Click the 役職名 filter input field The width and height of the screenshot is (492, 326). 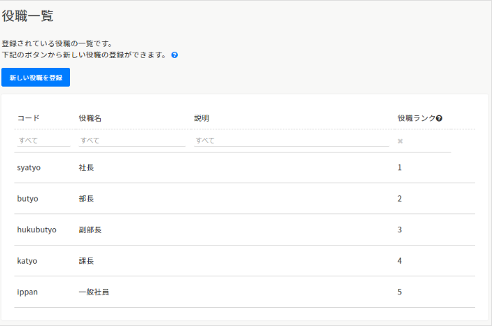click(132, 141)
